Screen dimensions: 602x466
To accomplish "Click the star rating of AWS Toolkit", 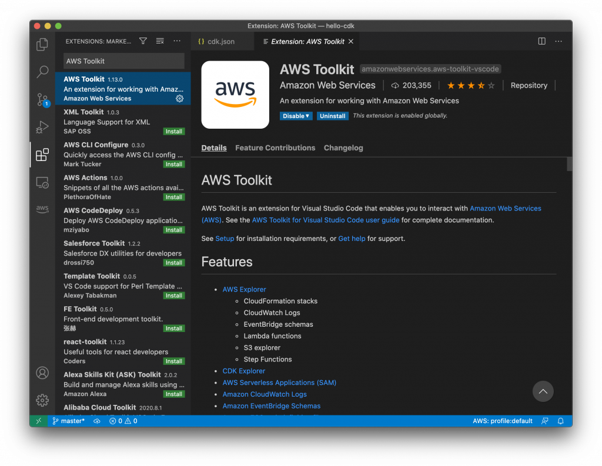I will pos(471,85).
